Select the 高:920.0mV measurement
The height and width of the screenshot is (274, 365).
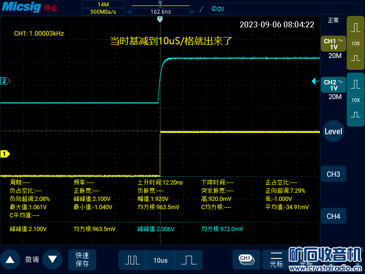pos(216,199)
